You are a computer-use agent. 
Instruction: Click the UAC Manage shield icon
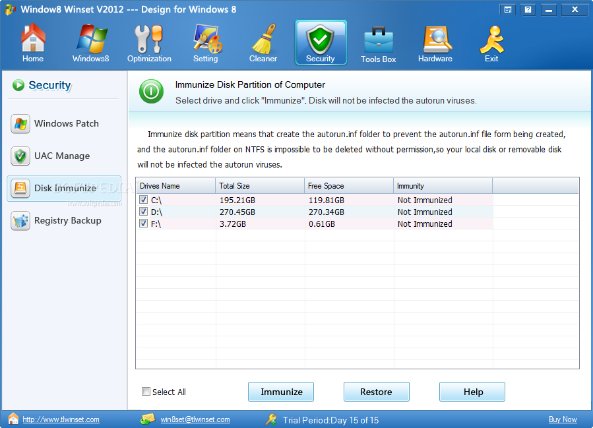20,156
